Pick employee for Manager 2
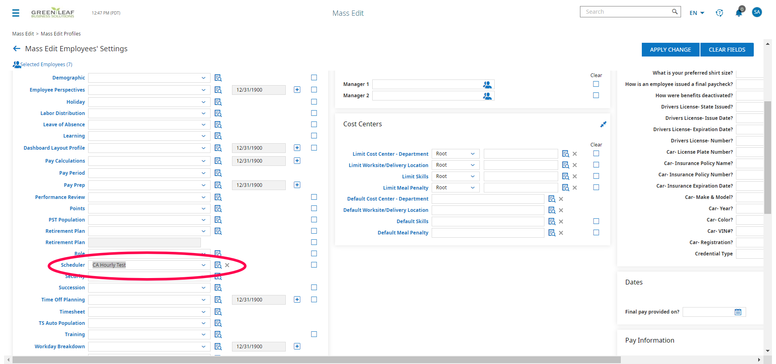Screen dimensions: 776x364 point(487,96)
